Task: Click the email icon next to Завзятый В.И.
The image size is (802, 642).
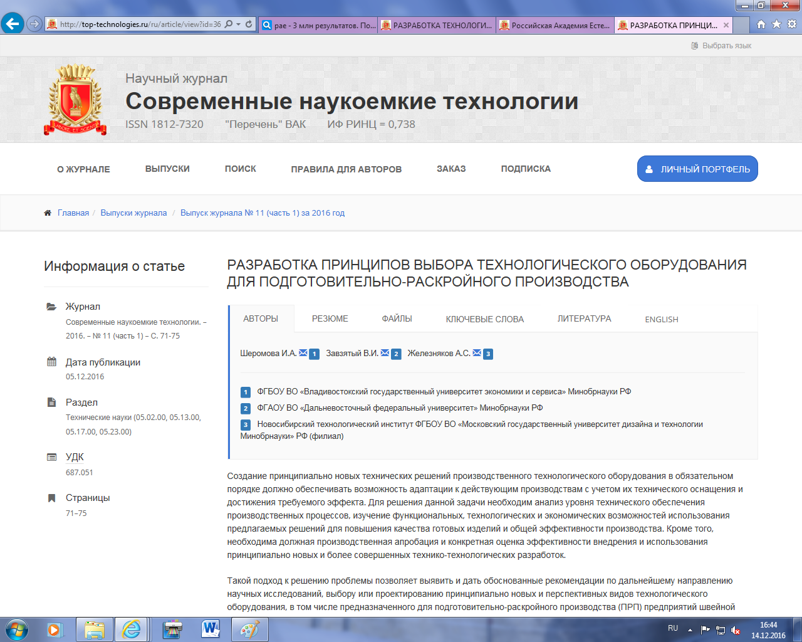Action: pyautogui.click(x=385, y=353)
